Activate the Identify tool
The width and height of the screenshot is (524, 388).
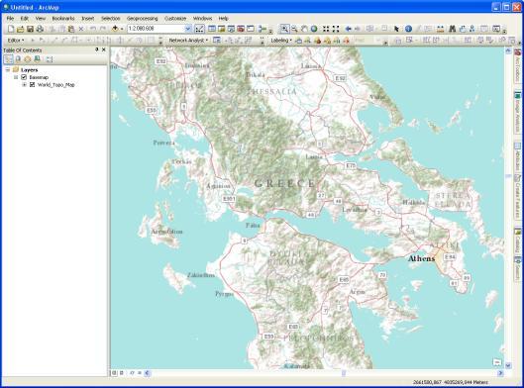click(x=408, y=29)
